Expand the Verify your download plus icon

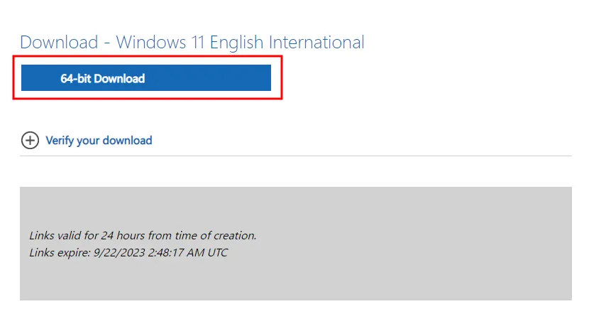pos(30,140)
